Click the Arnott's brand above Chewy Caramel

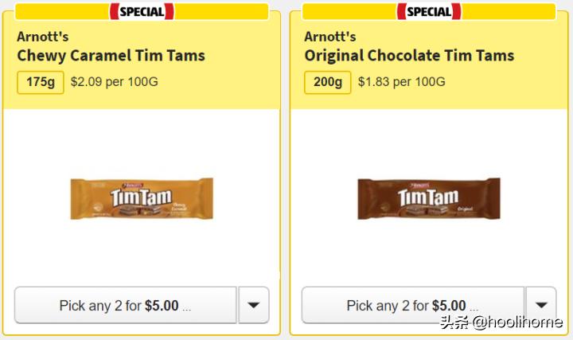[41, 37]
